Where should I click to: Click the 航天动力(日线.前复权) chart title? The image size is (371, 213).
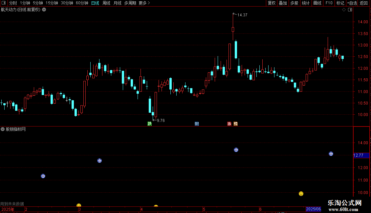tap(21, 10)
